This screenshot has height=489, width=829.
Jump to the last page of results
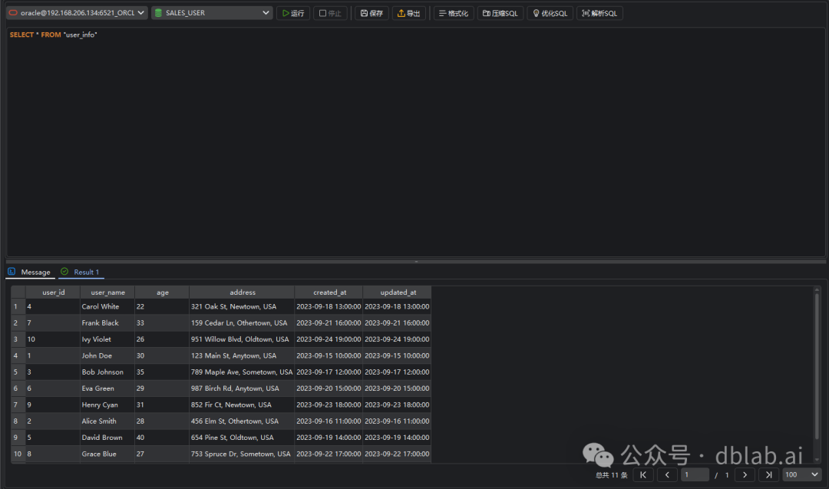point(769,474)
